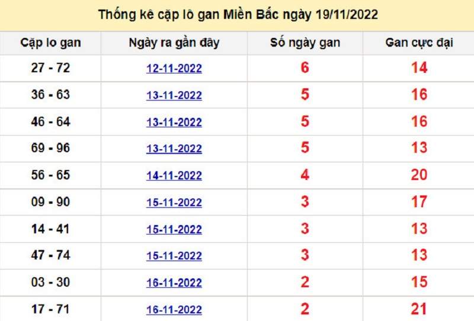Click the '2' days value in row 17 - 71
The image size is (474, 321).
(x=305, y=309)
